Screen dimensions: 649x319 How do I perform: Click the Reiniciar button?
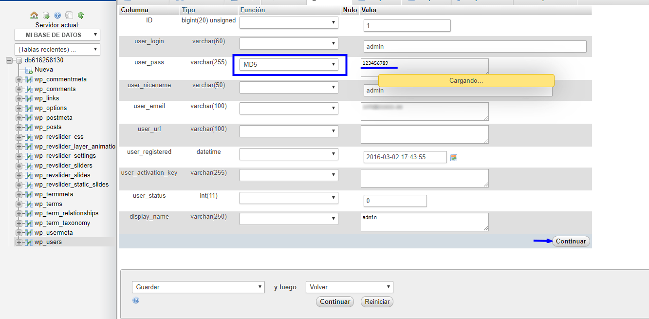click(377, 301)
